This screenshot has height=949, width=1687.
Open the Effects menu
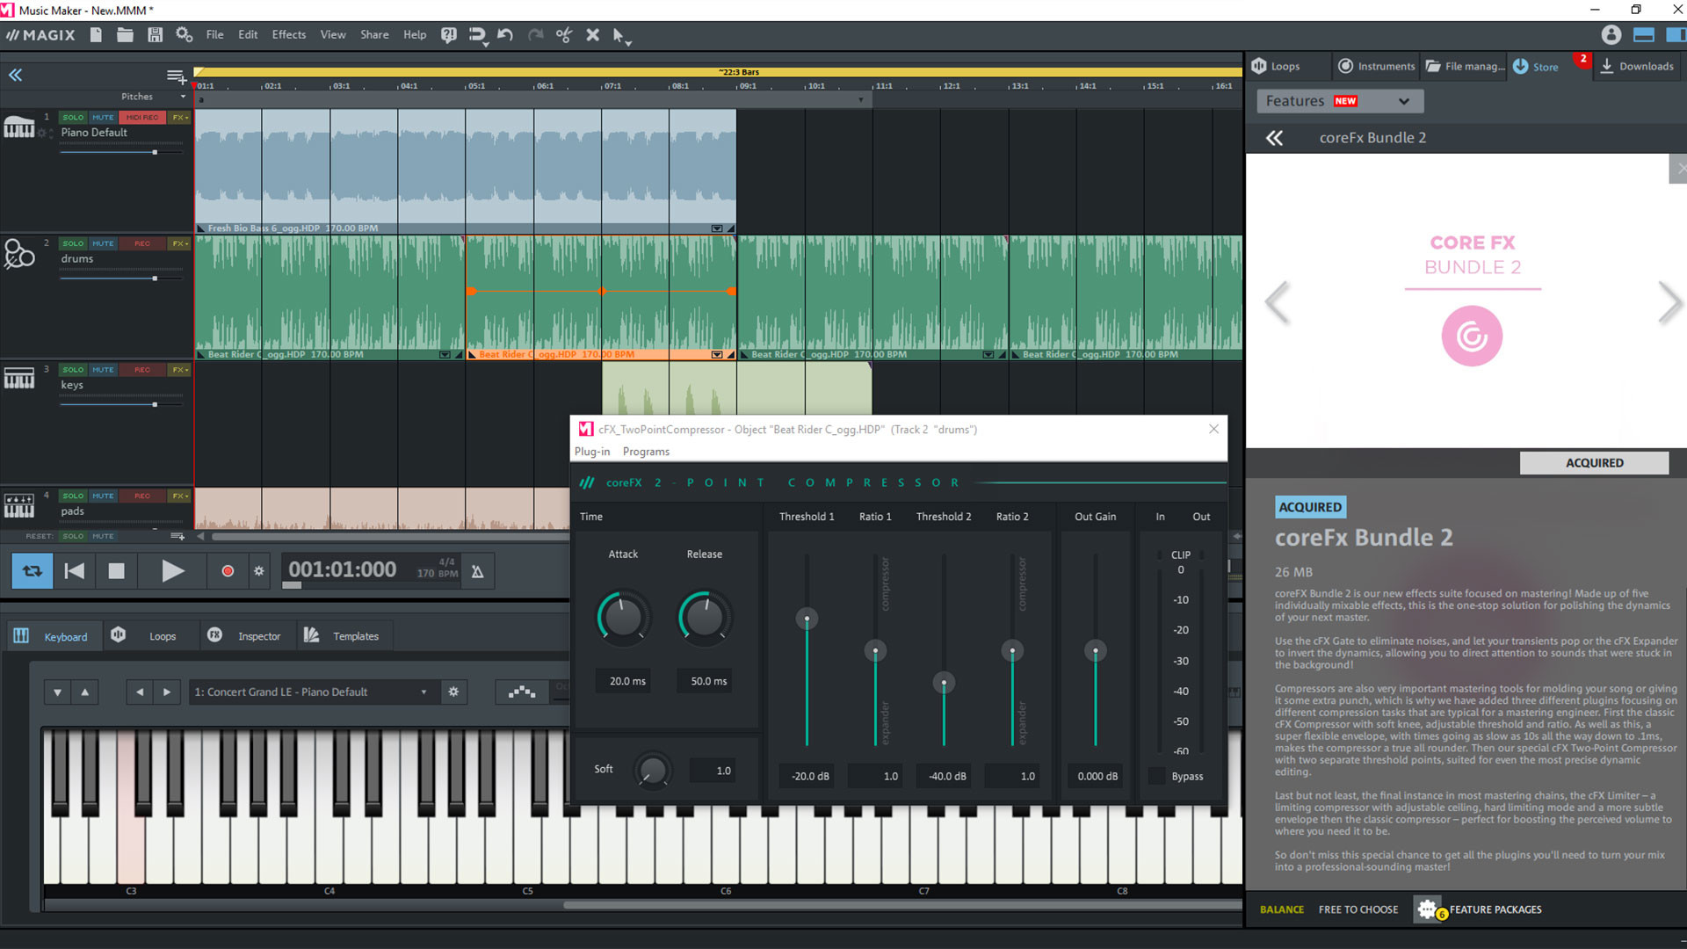[288, 34]
